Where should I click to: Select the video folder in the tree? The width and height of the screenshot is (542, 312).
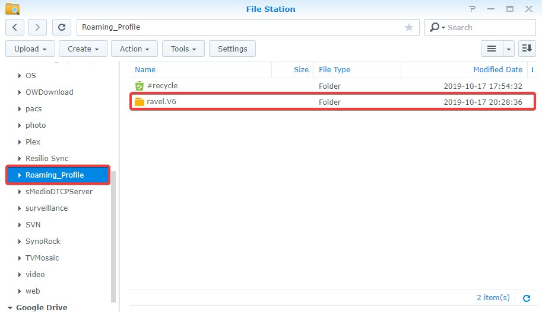35,275
